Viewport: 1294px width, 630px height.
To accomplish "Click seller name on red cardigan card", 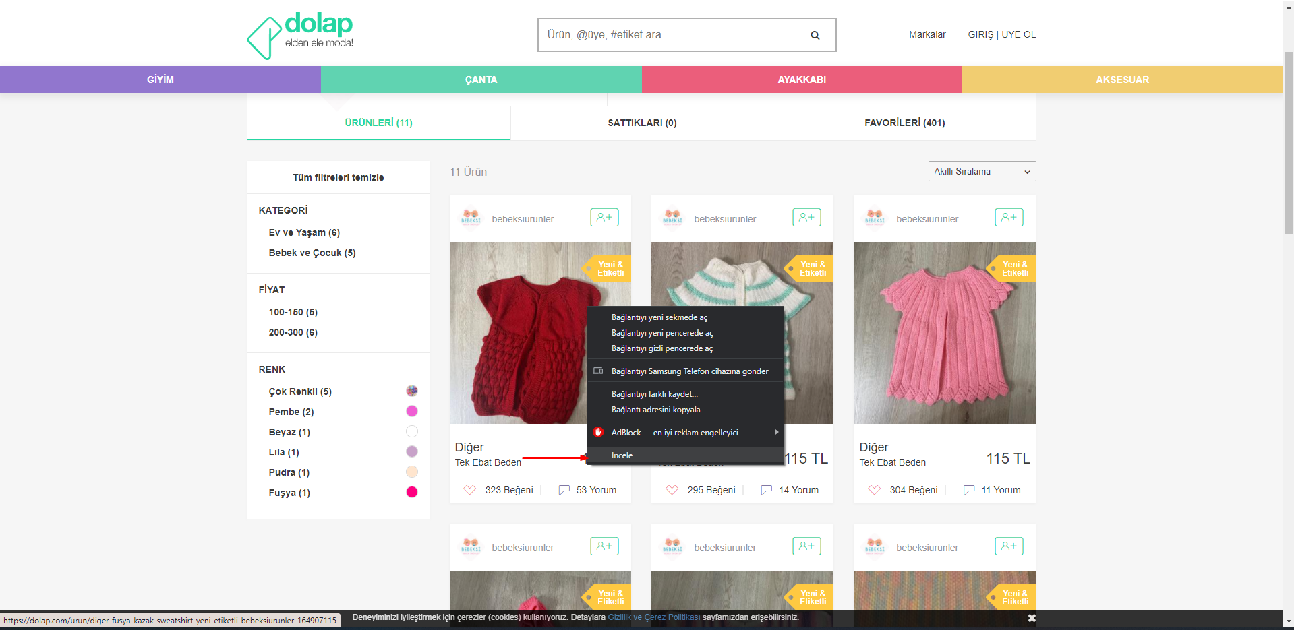I will (x=523, y=219).
